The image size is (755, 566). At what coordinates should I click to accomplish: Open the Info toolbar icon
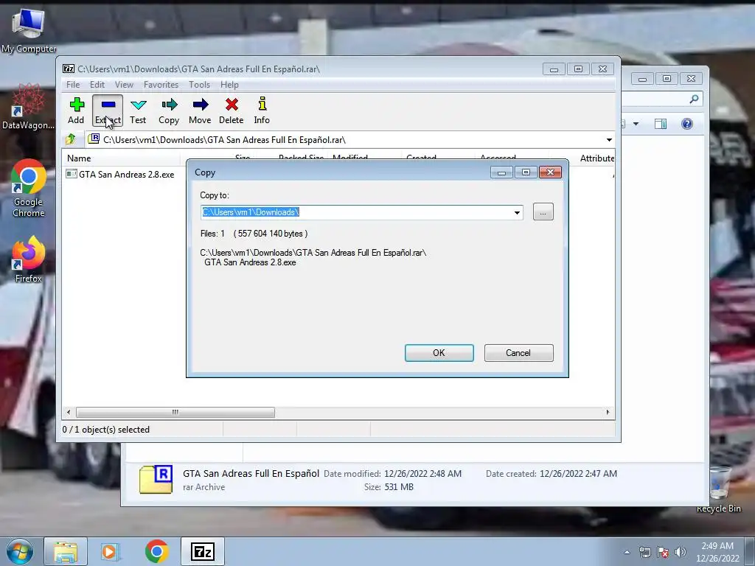pyautogui.click(x=262, y=111)
